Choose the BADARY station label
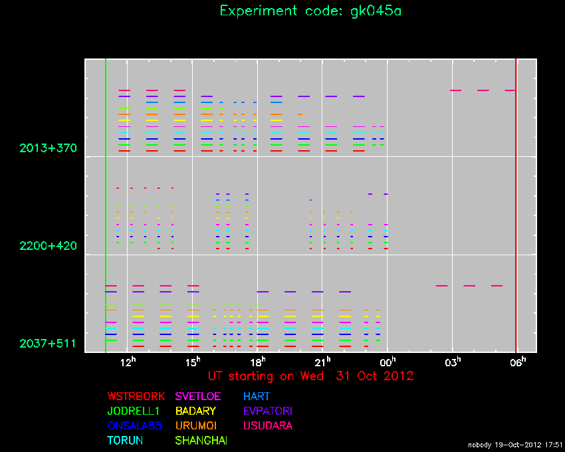The width and height of the screenshot is (565, 452). click(x=195, y=411)
